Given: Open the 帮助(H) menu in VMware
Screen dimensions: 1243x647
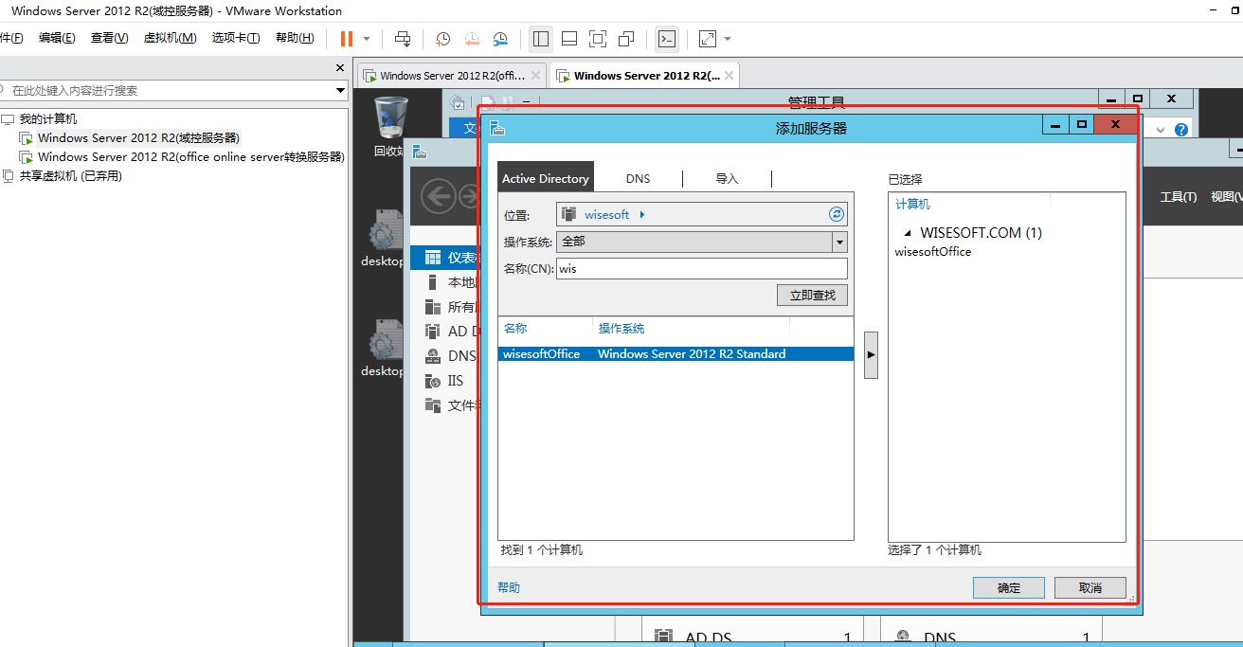Looking at the screenshot, I should point(295,38).
